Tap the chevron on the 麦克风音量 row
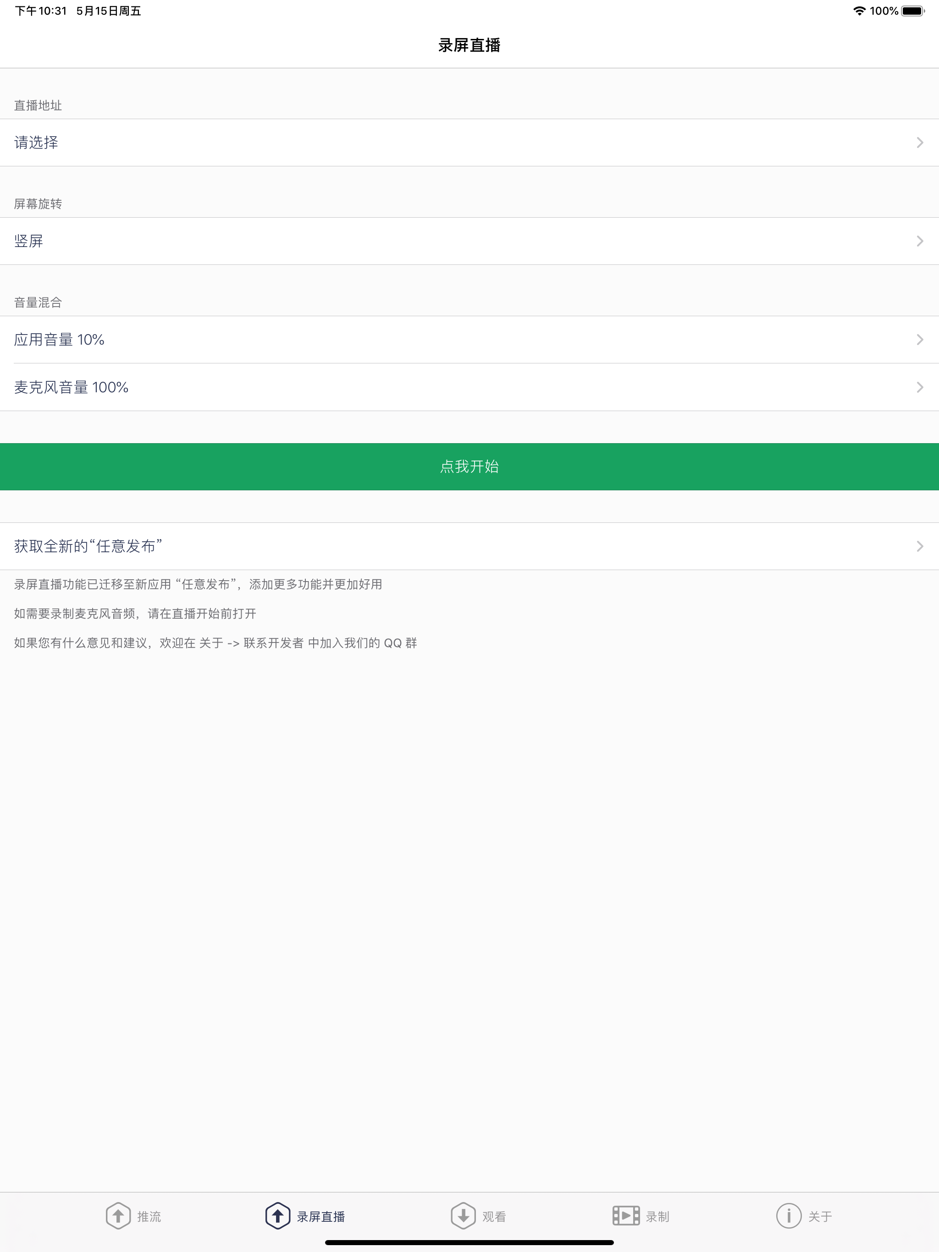Image resolution: width=939 pixels, height=1252 pixels. coord(920,387)
